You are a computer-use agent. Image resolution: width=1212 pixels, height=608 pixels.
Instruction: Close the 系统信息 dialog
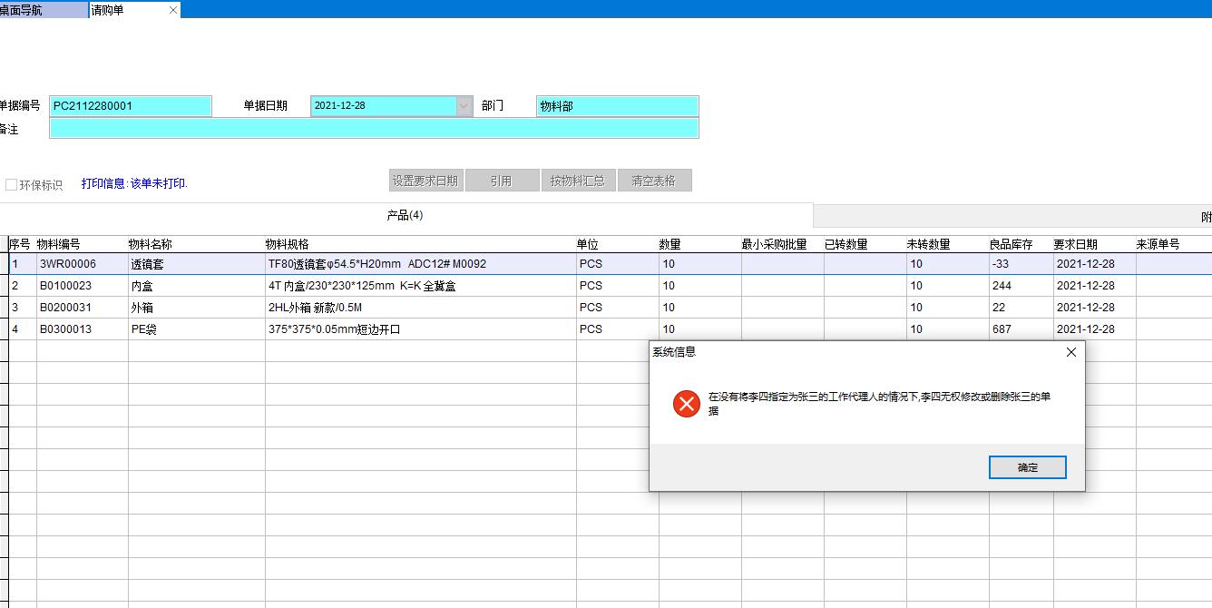(x=1070, y=352)
